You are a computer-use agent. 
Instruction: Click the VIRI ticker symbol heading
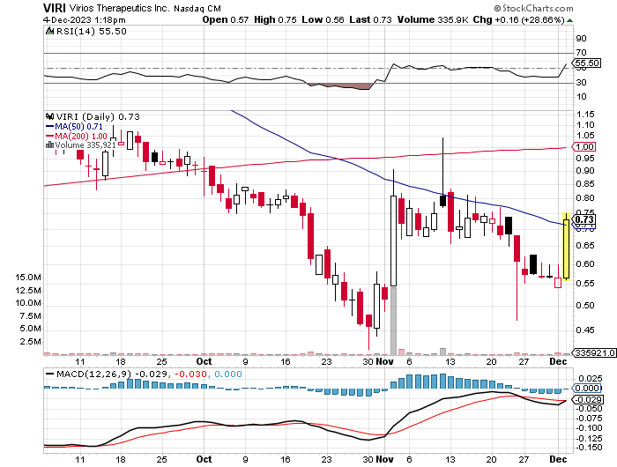(55, 8)
